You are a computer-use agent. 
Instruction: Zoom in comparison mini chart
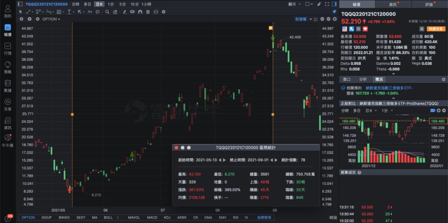(438, 110)
